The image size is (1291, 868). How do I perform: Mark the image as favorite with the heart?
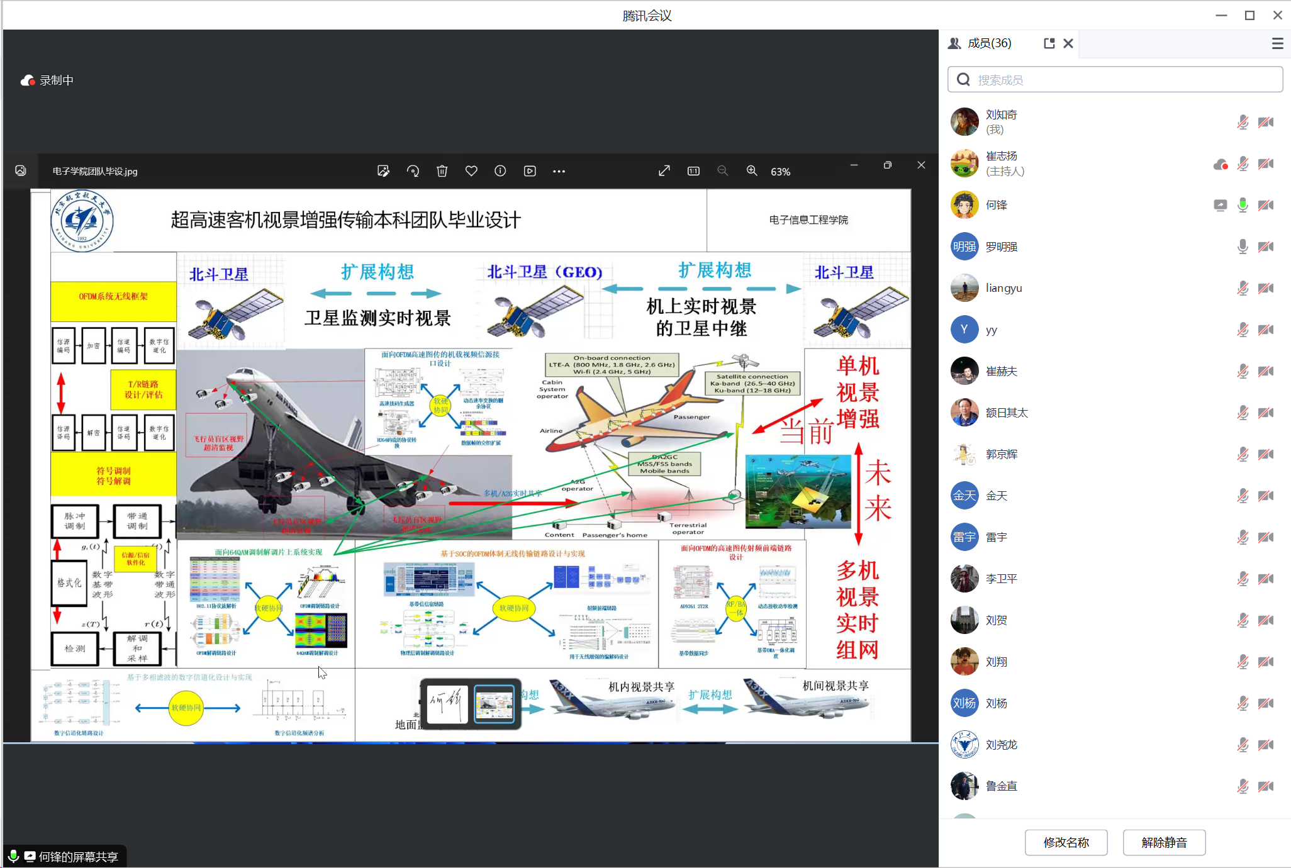tap(471, 170)
